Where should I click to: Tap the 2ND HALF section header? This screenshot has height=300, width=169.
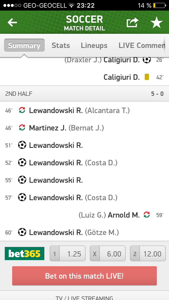point(84,94)
